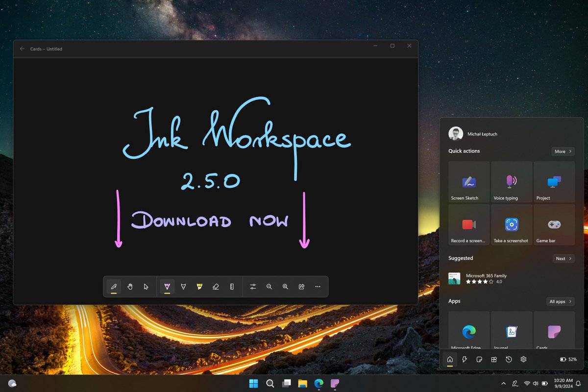
Task: Launch Microsoft Edge from the Apps grid
Action: 469,331
